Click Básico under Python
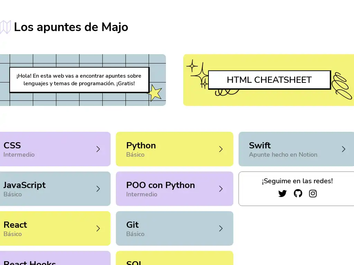 click(135, 155)
